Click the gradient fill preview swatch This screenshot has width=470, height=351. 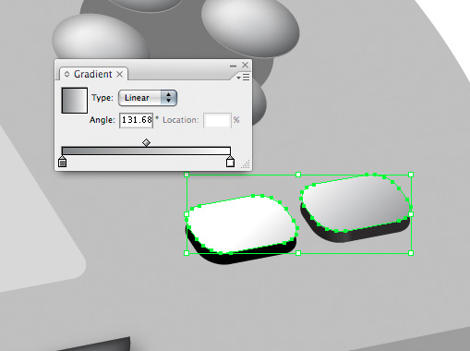click(x=75, y=101)
